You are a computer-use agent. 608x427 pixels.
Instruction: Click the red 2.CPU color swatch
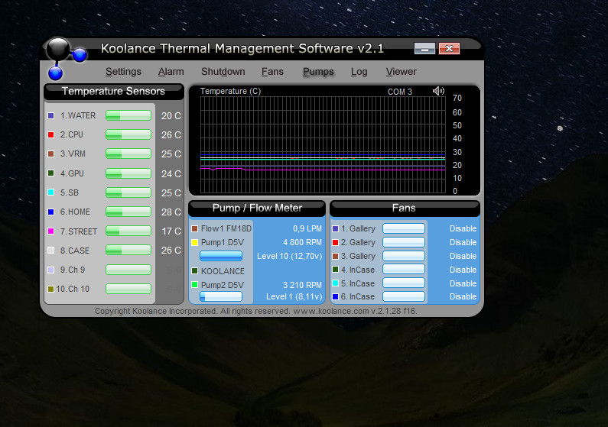click(x=50, y=134)
